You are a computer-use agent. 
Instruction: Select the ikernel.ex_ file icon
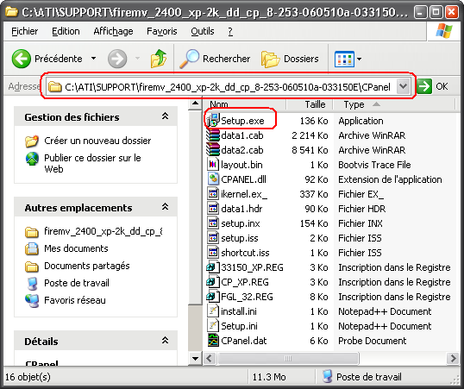[213, 194]
